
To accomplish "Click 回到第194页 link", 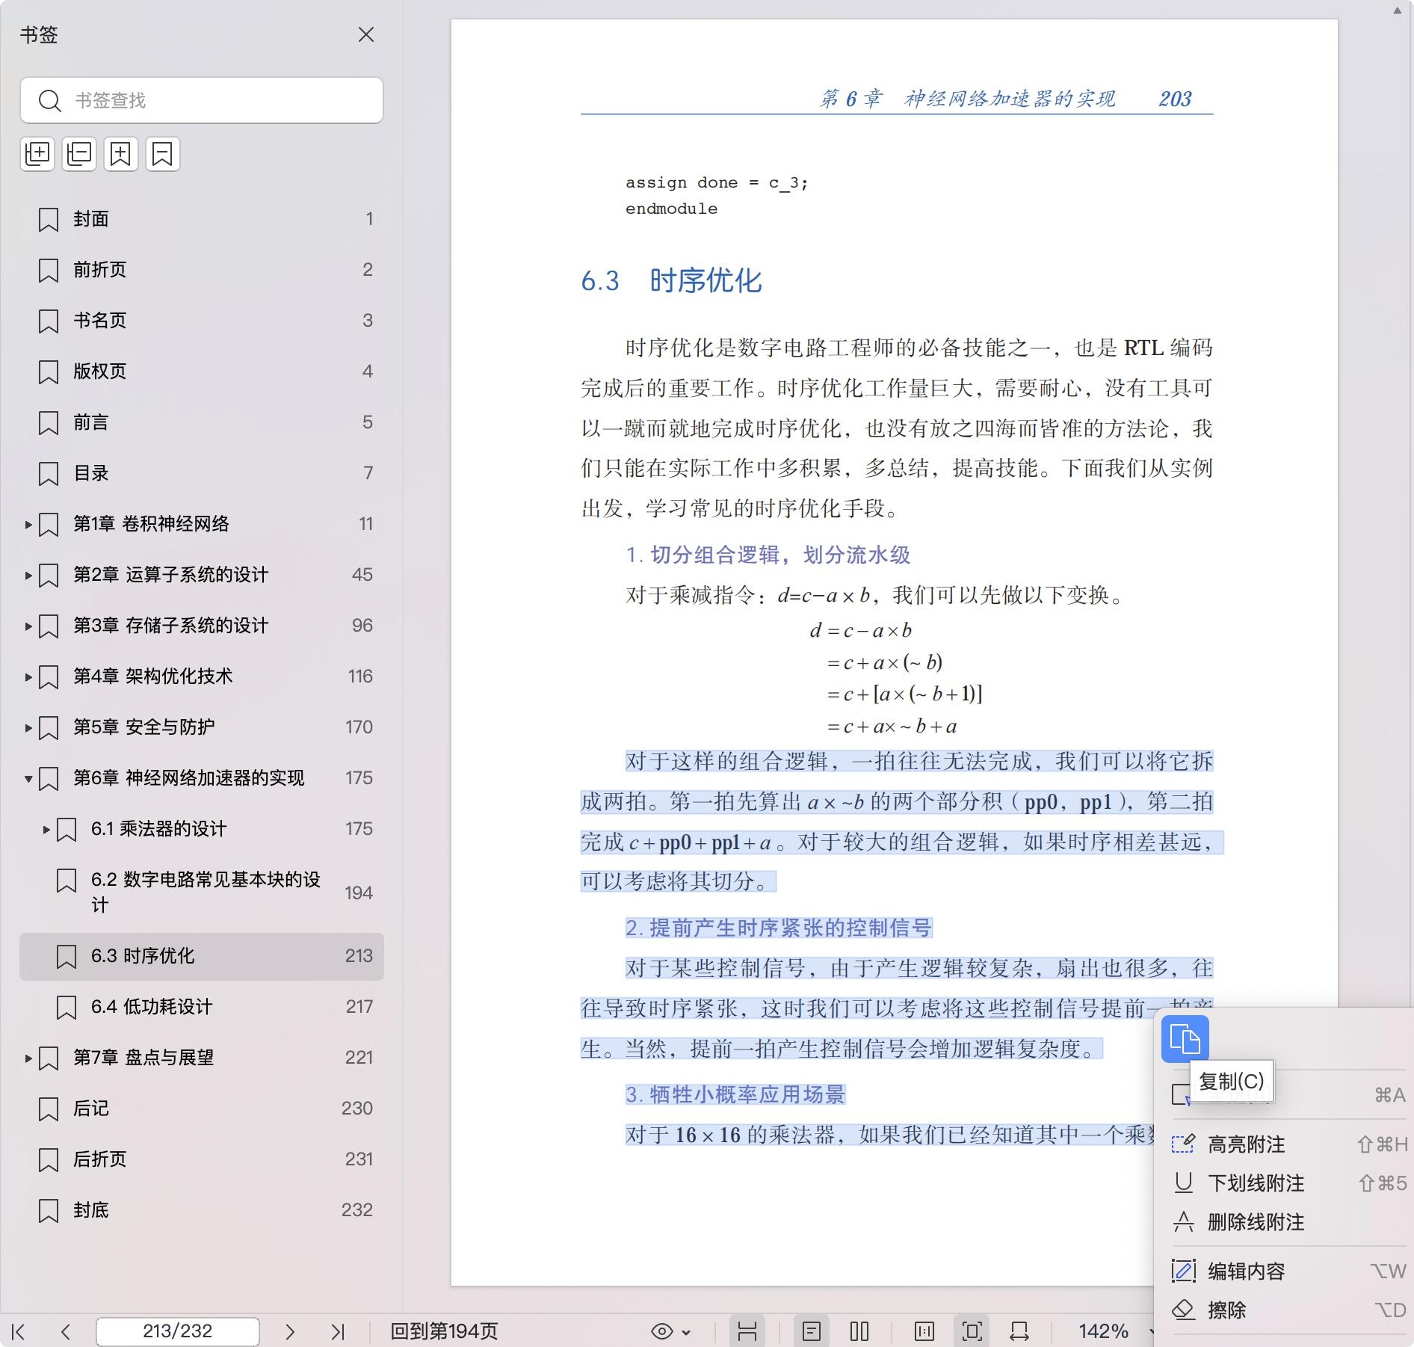I will (444, 1331).
